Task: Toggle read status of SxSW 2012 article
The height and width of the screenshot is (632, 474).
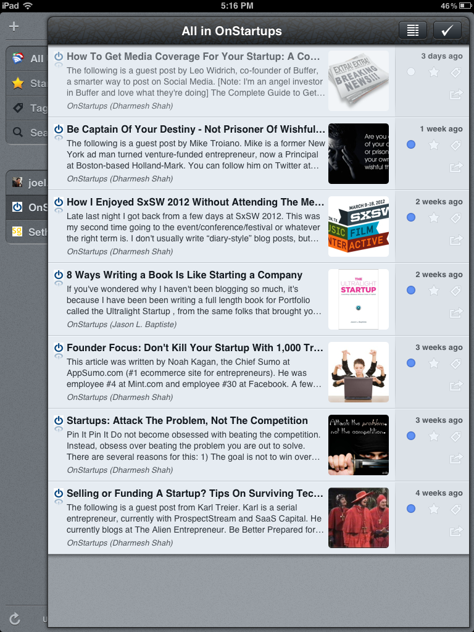Action: point(410,217)
